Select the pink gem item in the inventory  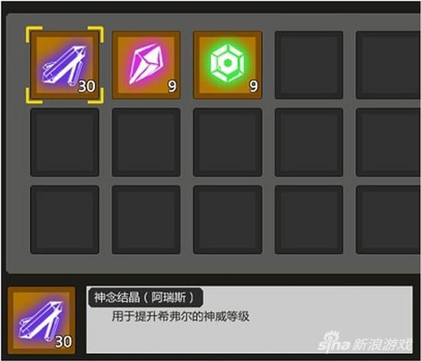point(146,65)
